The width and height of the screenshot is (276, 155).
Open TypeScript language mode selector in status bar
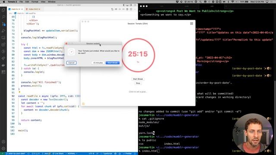(107, 154)
